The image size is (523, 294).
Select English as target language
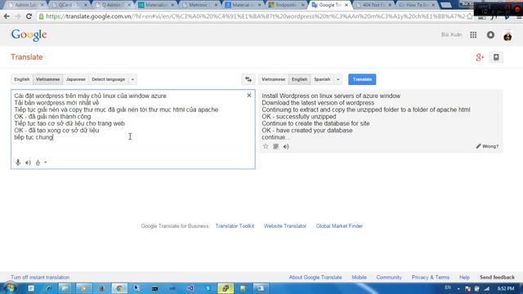coord(299,79)
